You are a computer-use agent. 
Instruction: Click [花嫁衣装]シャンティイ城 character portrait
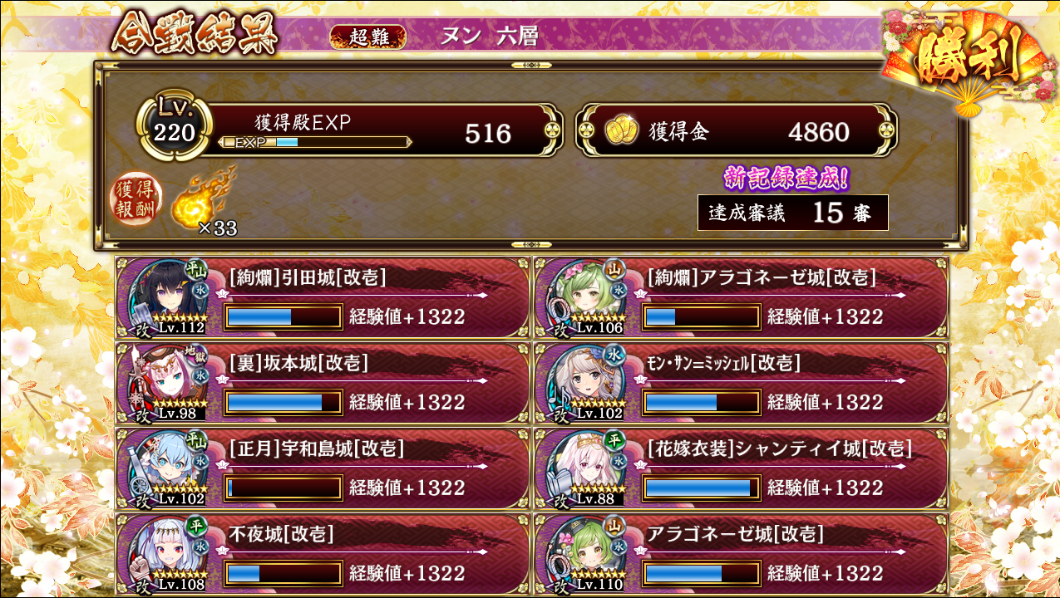coord(586,468)
